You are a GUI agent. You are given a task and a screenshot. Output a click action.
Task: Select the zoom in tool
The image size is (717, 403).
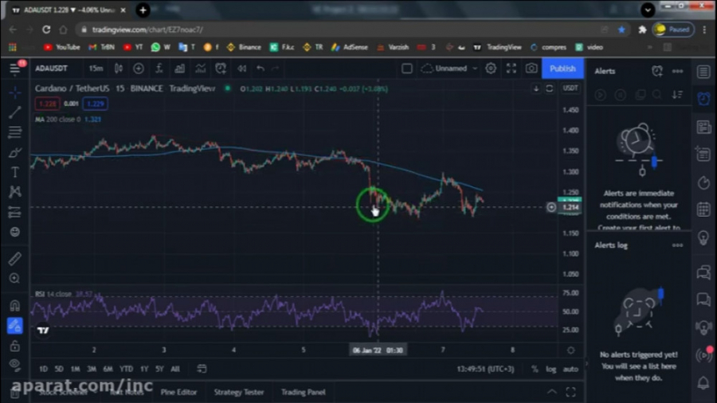14,278
